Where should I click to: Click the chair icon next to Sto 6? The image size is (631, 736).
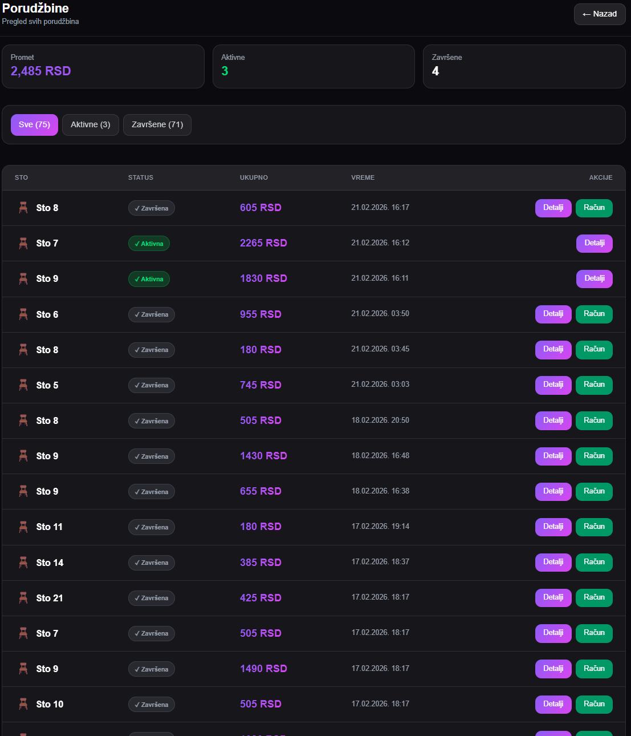coord(23,314)
